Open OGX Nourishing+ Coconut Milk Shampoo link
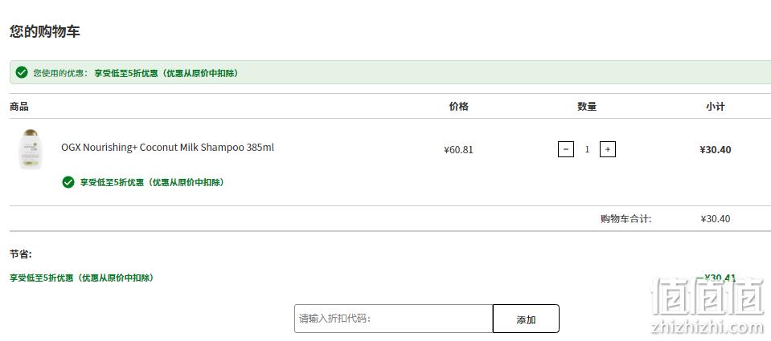This screenshot has width=771, height=341. coord(168,147)
